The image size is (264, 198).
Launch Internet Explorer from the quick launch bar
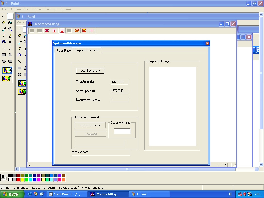[x=30, y=194]
